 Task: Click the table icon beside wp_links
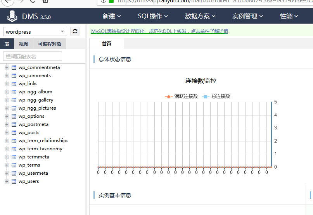(14, 84)
